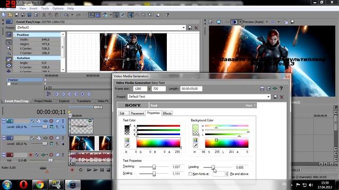Save the text generator preset
Screen dimensions: 339x190
(275, 97)
